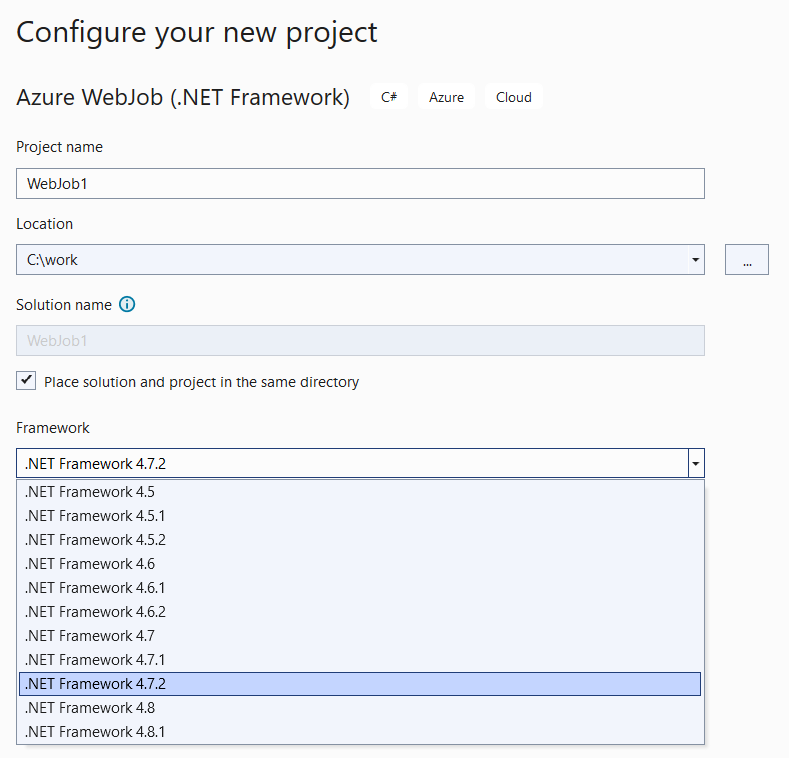This screenshot has height=758, width=789.
Task: Click the disabled Solution name field
Action: coord(361,341)
